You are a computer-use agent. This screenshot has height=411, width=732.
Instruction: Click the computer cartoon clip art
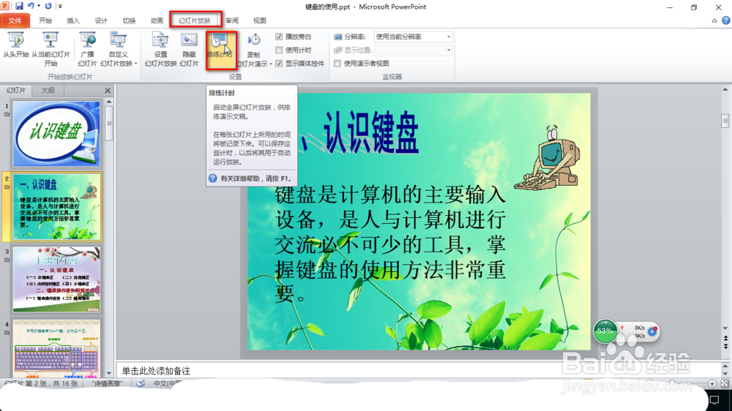click(547, 158)
